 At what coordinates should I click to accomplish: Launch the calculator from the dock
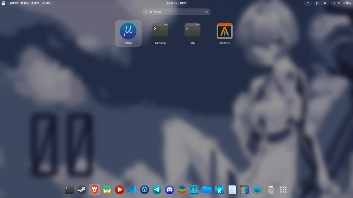(x=244, y=190)
